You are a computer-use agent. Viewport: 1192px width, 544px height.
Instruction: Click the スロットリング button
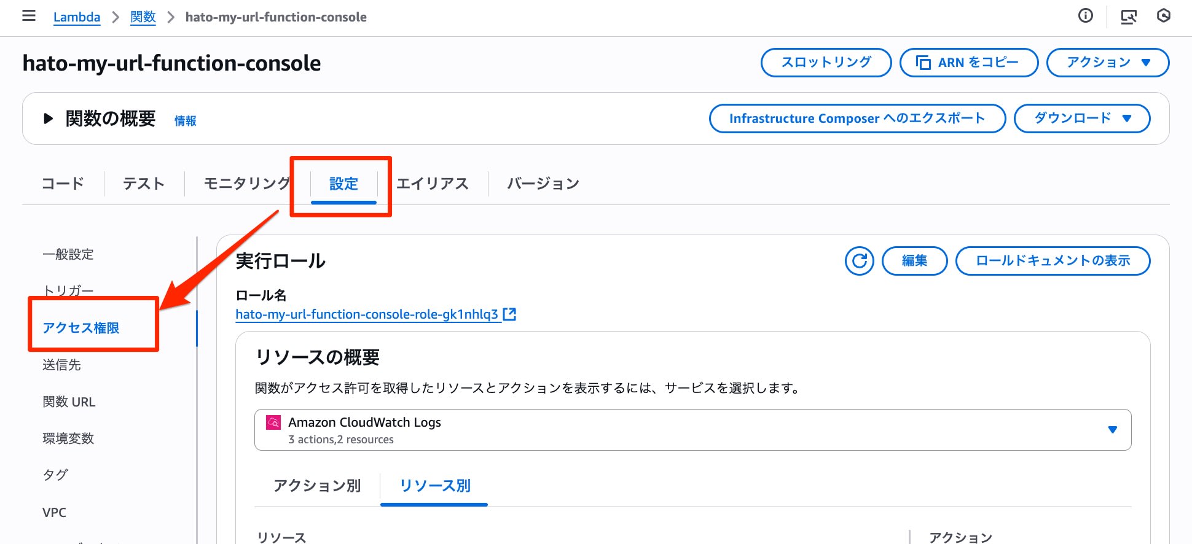point(826,63)
